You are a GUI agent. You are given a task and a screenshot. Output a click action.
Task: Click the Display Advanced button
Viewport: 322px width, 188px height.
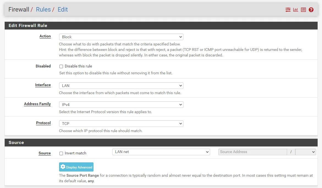click(76, 167)
